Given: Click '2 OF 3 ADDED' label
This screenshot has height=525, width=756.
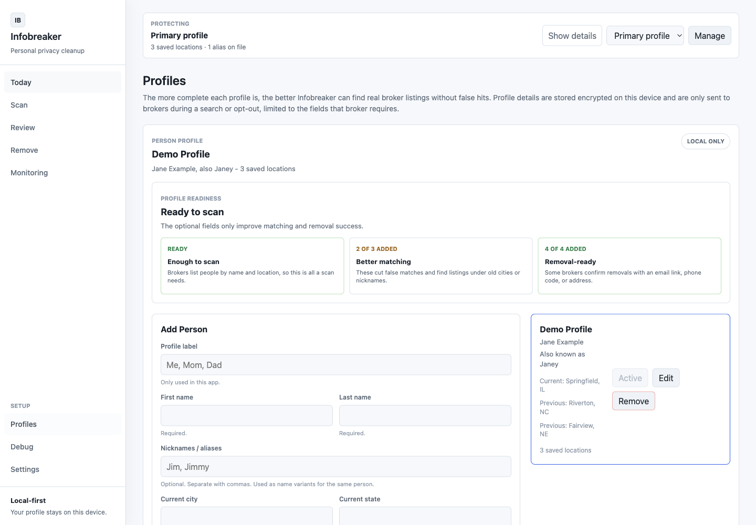Looking at the screenshot, I should pyautogui.click(x=376, y=249).
